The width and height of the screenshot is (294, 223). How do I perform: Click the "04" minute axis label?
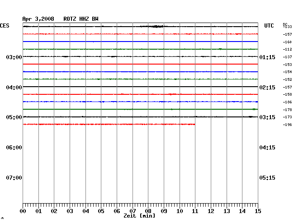tap(85, 211)
